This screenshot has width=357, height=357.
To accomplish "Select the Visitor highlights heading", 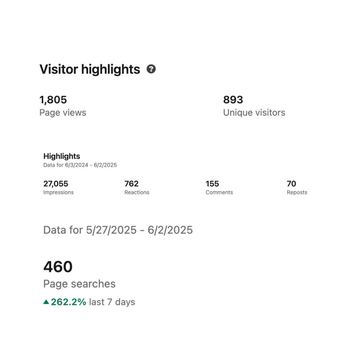I will (x=90, y=69).
